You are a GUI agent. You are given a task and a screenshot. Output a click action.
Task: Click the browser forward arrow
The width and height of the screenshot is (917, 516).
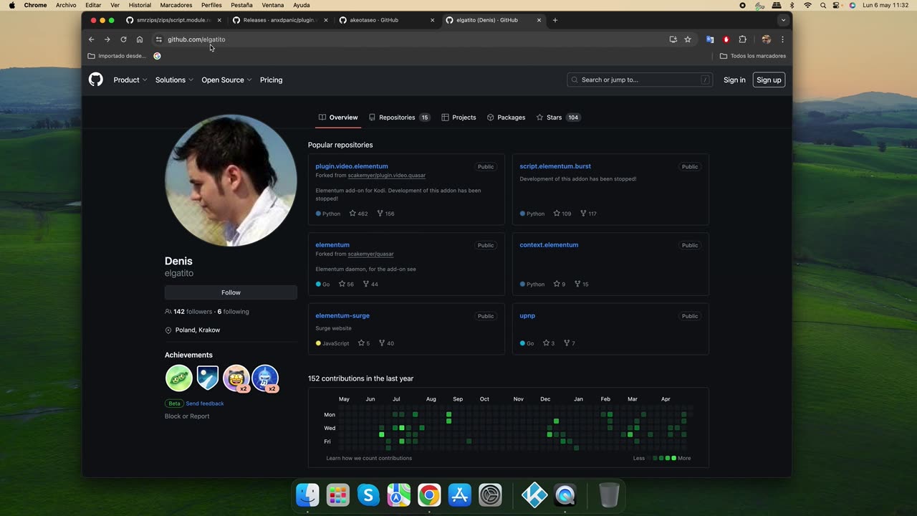coord(107,39)
